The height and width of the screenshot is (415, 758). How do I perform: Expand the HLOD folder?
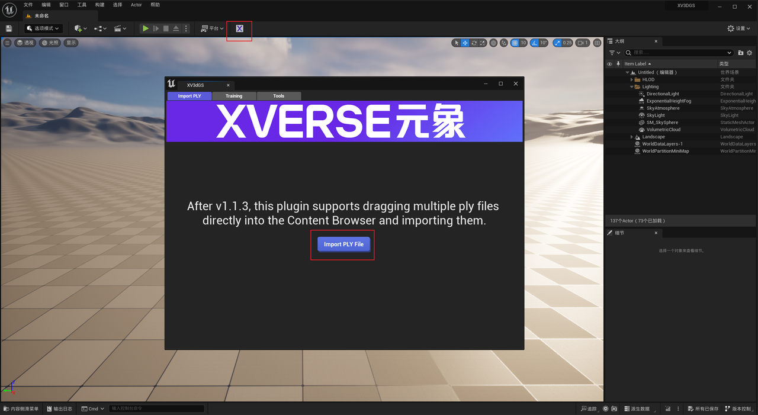tap(632, 79)
